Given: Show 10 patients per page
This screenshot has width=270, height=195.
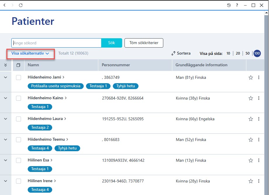Looking at the screenshot, I should click(228, 53).
